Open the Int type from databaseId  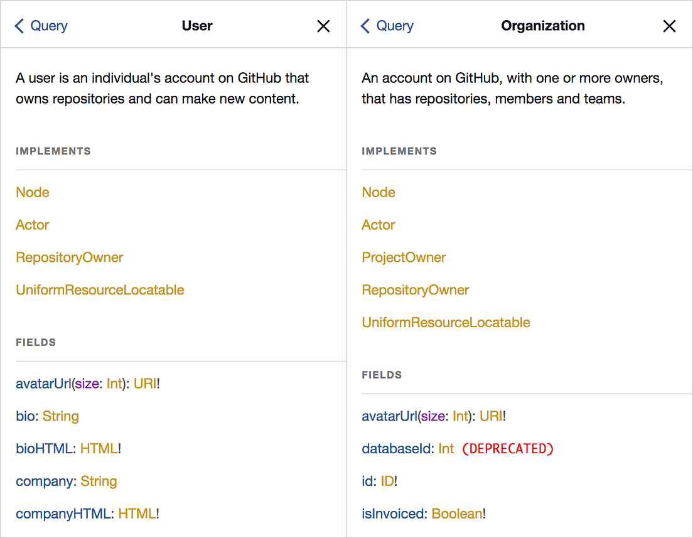446,448
